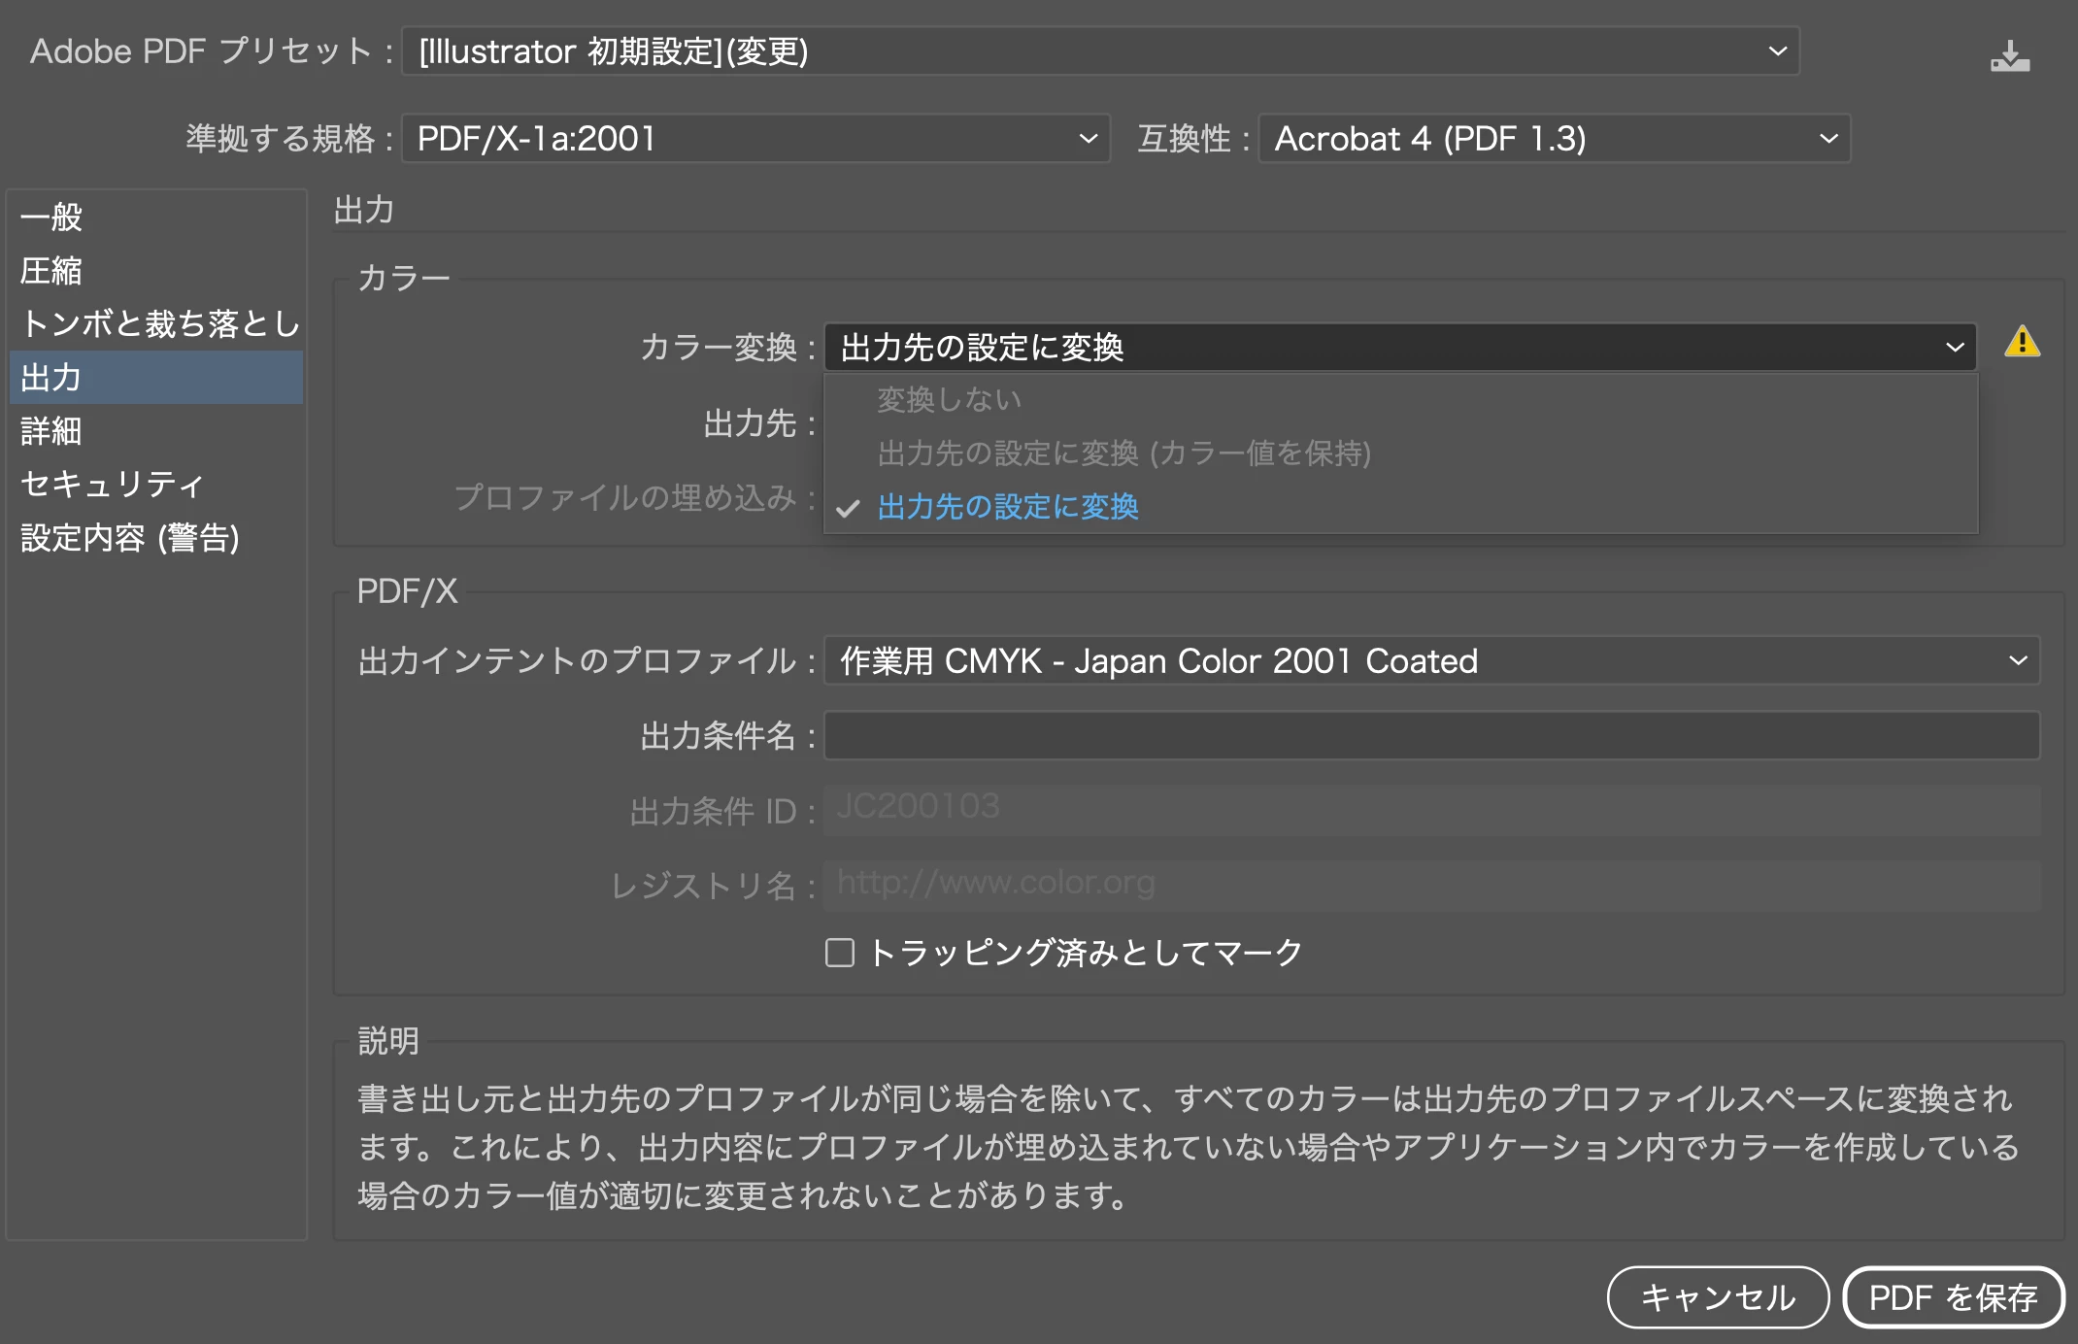Click the キャンセル button

coord(1717,1297)
